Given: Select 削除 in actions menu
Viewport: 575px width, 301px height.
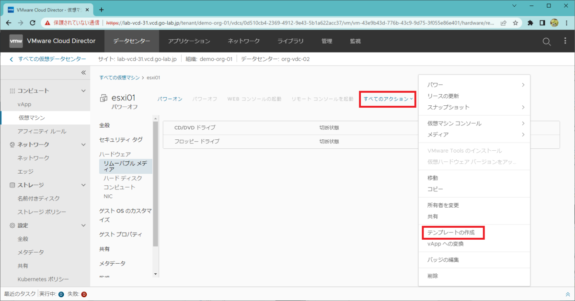Looking at the screenshot, I should pyautogui.click(x=432, y=276).
